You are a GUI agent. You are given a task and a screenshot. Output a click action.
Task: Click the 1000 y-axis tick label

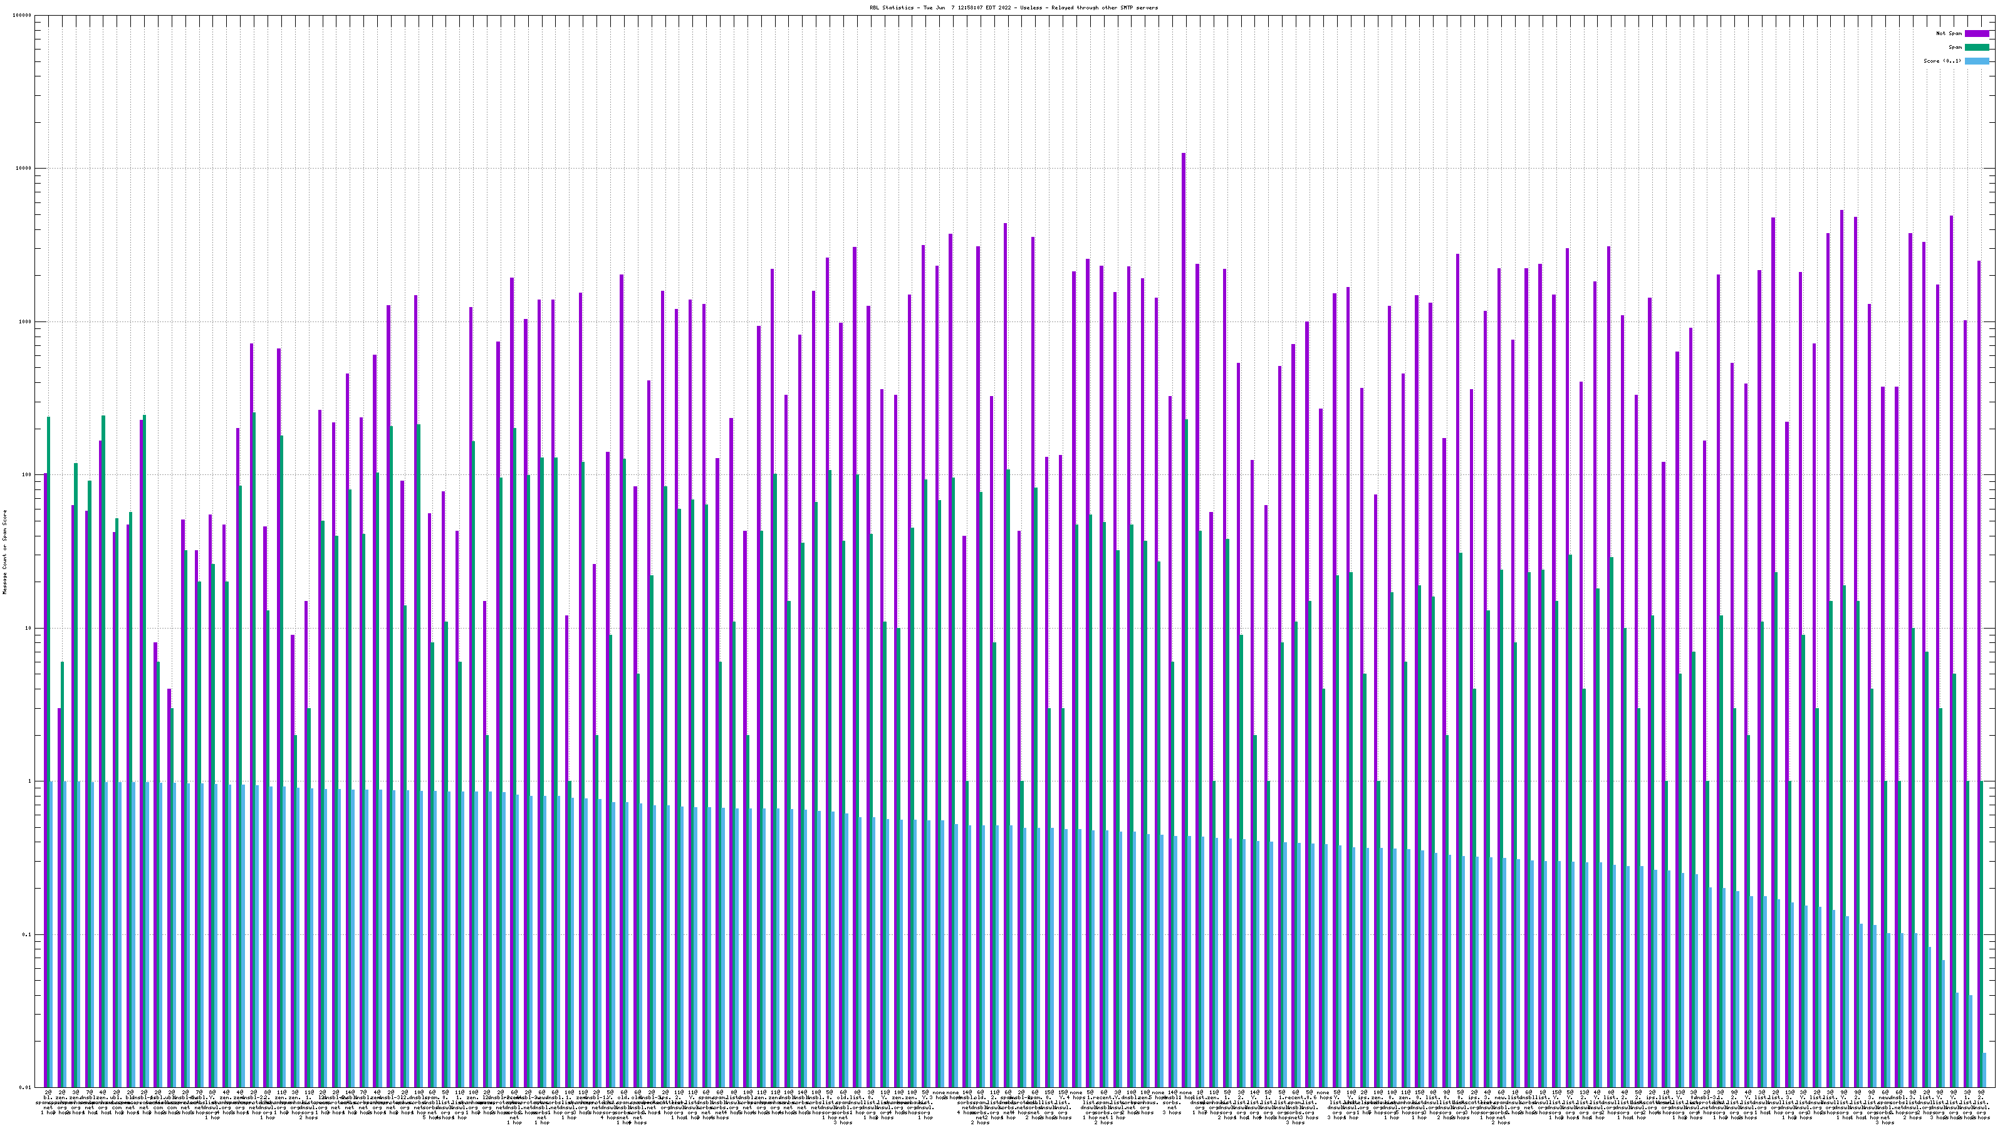coord(26,321)
